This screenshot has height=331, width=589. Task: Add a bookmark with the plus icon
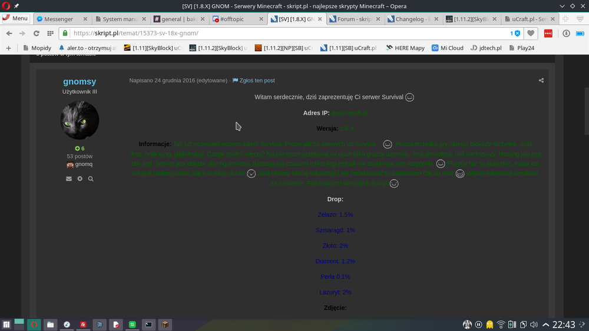pyautogui.click(x=9, y=48)
